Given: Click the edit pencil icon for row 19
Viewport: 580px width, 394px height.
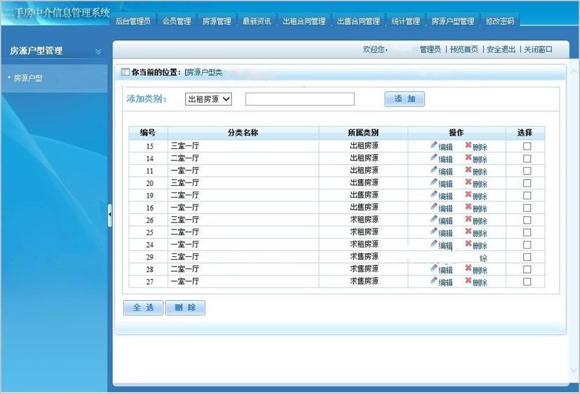Looking at the screenshot, I should pos(434,194).
